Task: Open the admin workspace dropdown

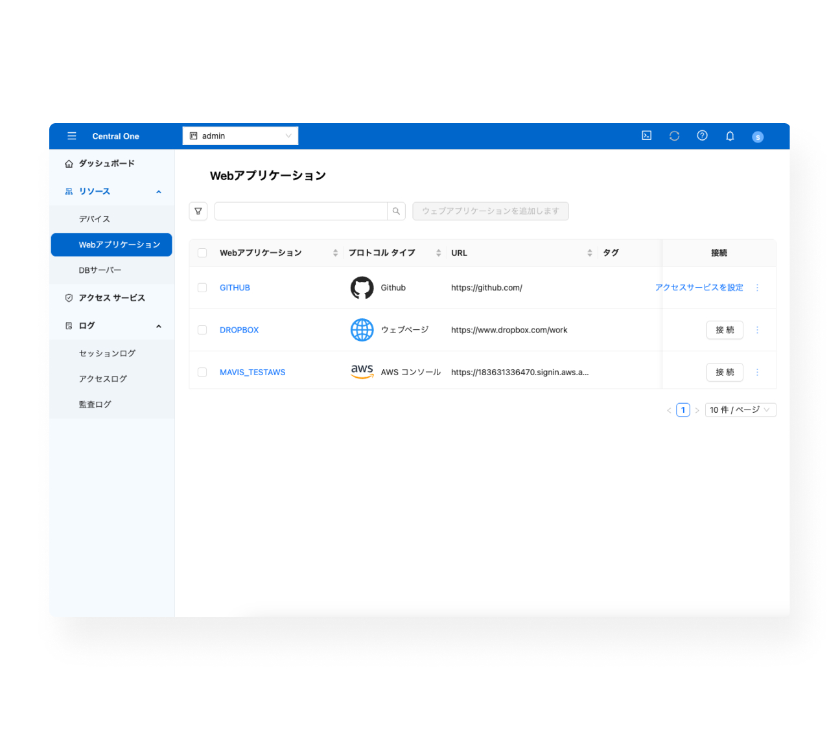Action: 240,136
